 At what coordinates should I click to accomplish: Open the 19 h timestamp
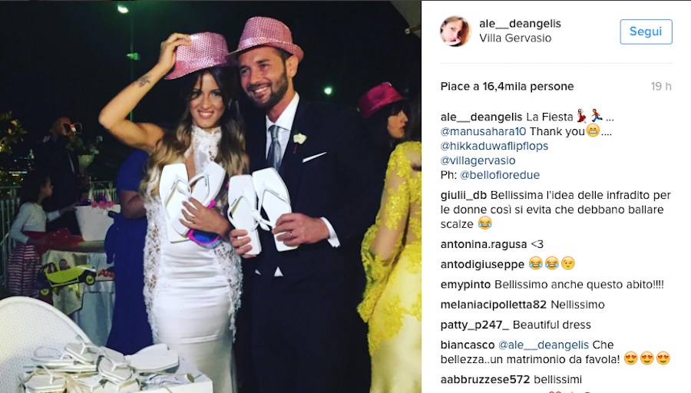pyautogui.click(x=660, y=87)
